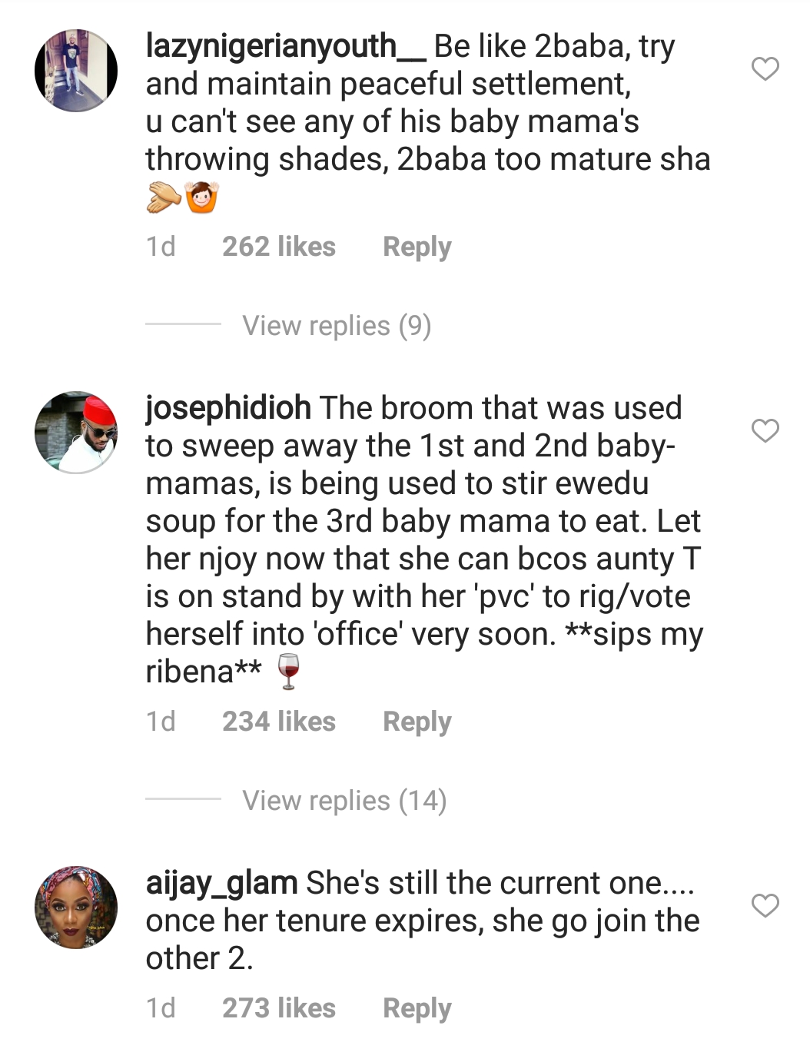
Task: Visit the josephidioh username link
Action: point(228,408)
